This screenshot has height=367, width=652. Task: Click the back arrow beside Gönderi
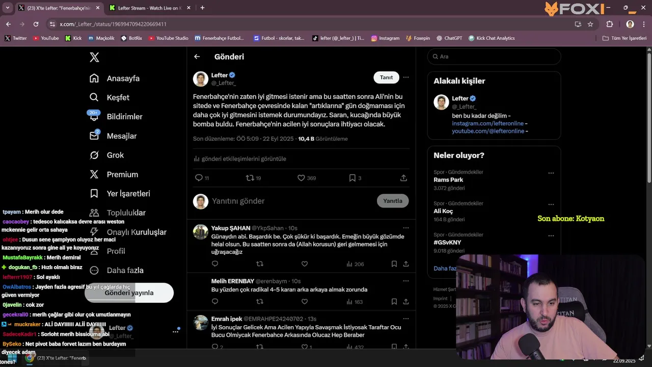pos(197,57)
